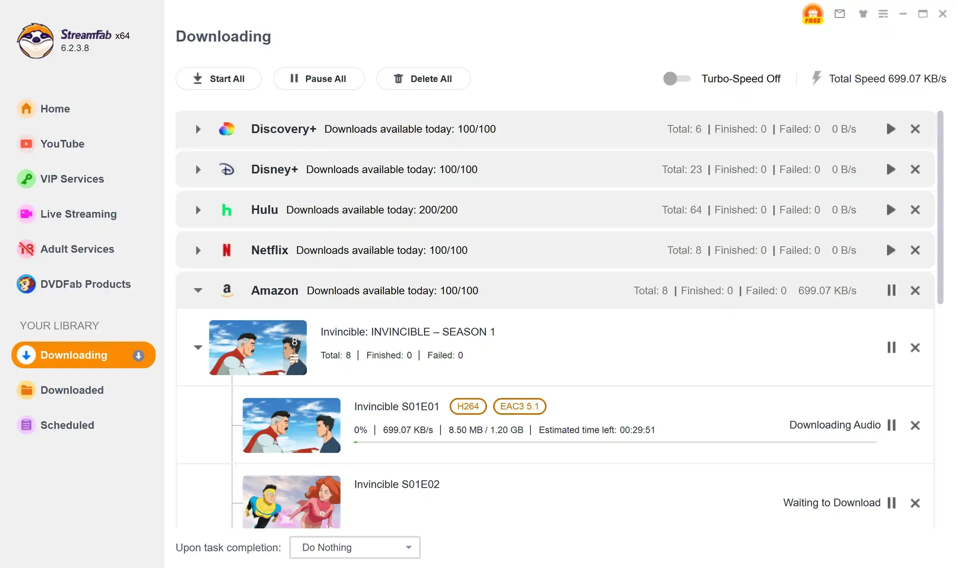The width and height of the screenshot is (958, 568).
Task: Expand the Netflix group
Action: point(198,251)
